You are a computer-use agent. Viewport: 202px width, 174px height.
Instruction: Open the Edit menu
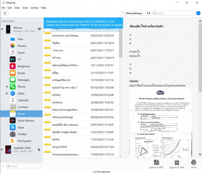tap(9, 8)
